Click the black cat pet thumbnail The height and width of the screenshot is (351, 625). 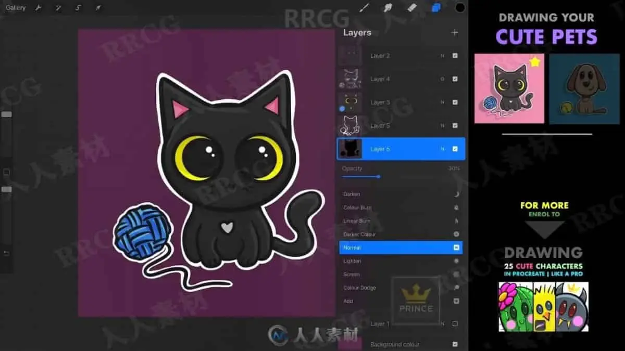509,88
